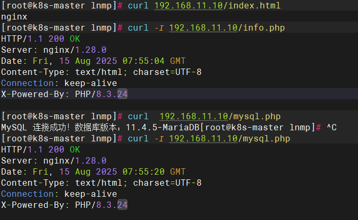The height and width of the screenshot is (220, 358).
Task: Click the last 'HTTP/1.1 200 OK' line
Action: (41, 149)
